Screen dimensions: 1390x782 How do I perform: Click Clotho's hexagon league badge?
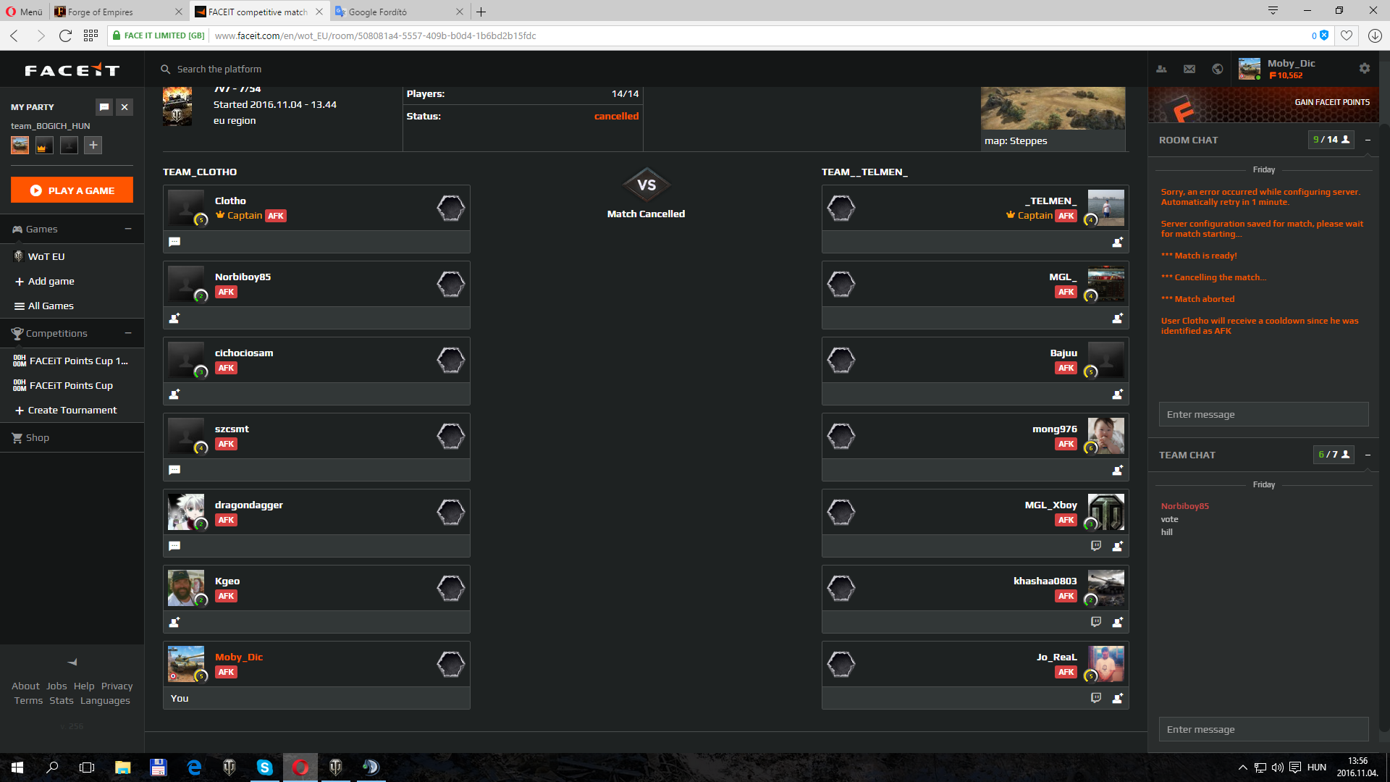[x=450, y=208]
